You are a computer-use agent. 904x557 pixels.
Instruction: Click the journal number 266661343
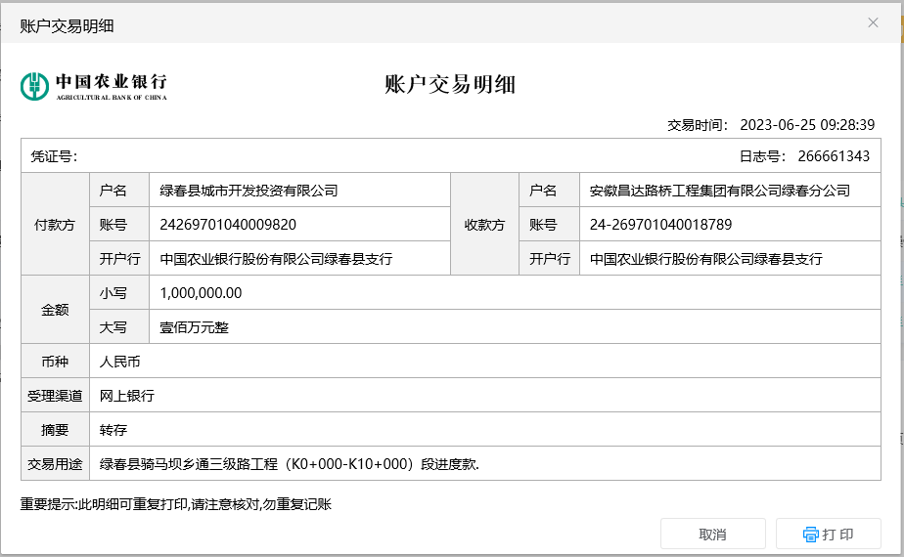834,156
